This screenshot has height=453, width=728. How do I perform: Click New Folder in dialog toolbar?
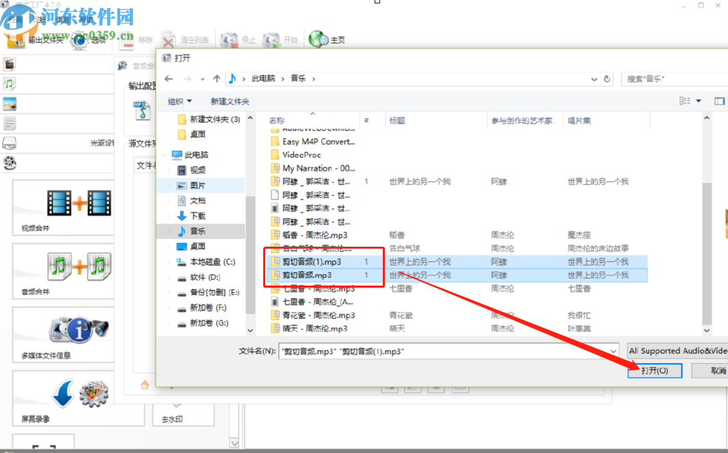point(230,101)
